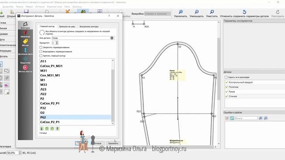The height and width of the screenshot is (160, 285).
Task: Select М33 in contour list
Action: [x=75, y=85]
